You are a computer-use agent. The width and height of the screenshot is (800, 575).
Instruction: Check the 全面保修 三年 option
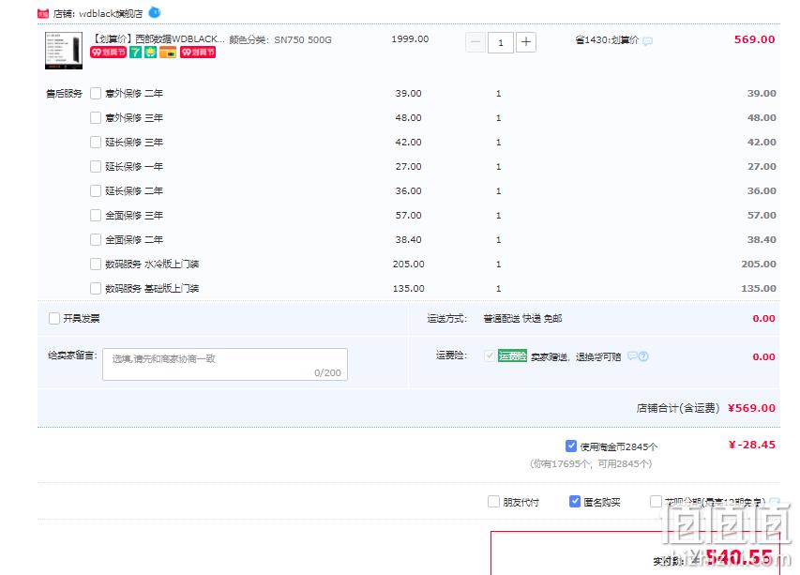tap(96, 216)
